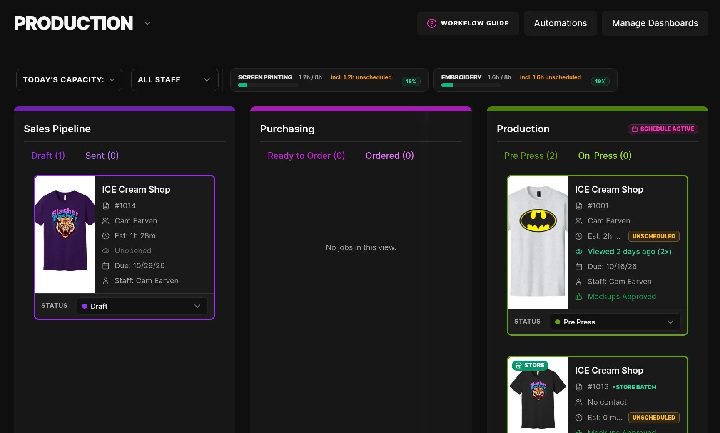This screenshot has width=720, height=433.
Task: Click clock icon next to Est: 0 m...
Action: [x=579, y=418]
